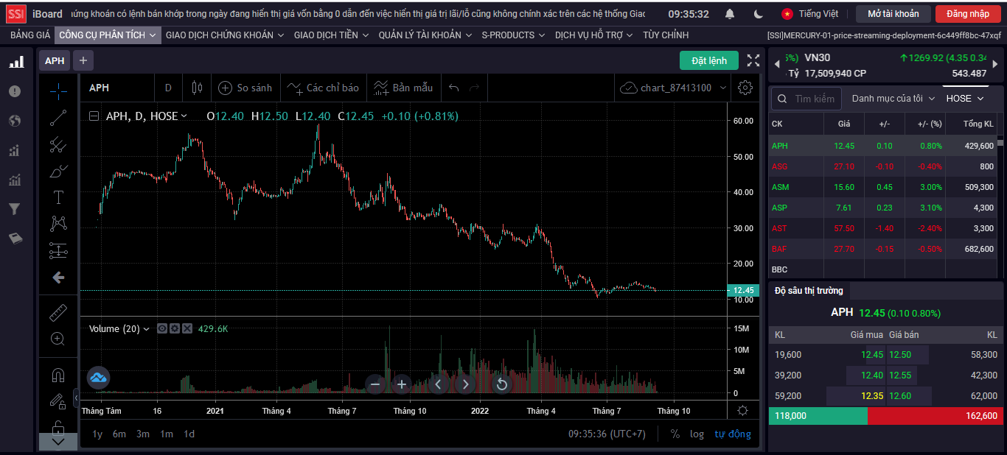1007x455 pixels.
Task: Open chart settings gear icon
Action: tap(745, 88)
